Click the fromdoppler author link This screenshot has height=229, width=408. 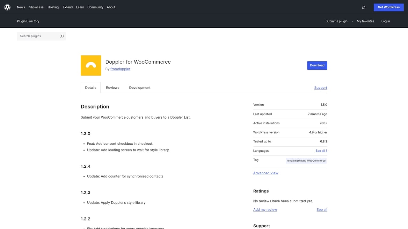pos(120,69)
